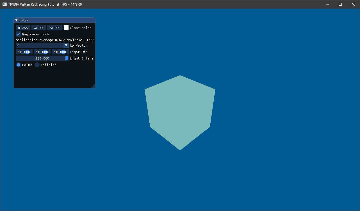This screenshot has width=360, height=211.
Task: Close the Vulkan Raytracing Tutorial window
Action: (353, 4)
